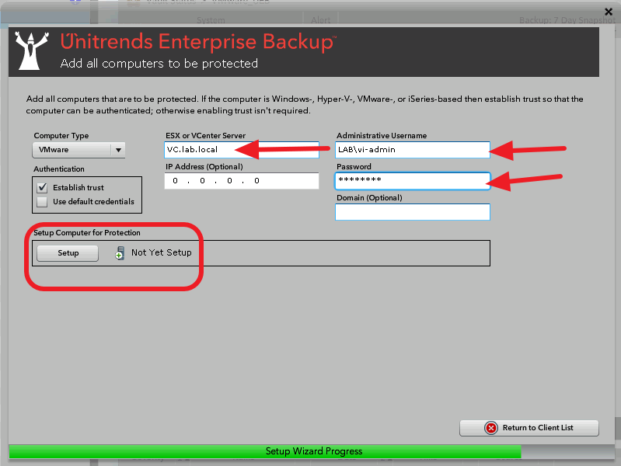Image resolution: width=621 pixels, height=466 pixels.
Task: Click Return to Client List button
Action: point(529,428)
